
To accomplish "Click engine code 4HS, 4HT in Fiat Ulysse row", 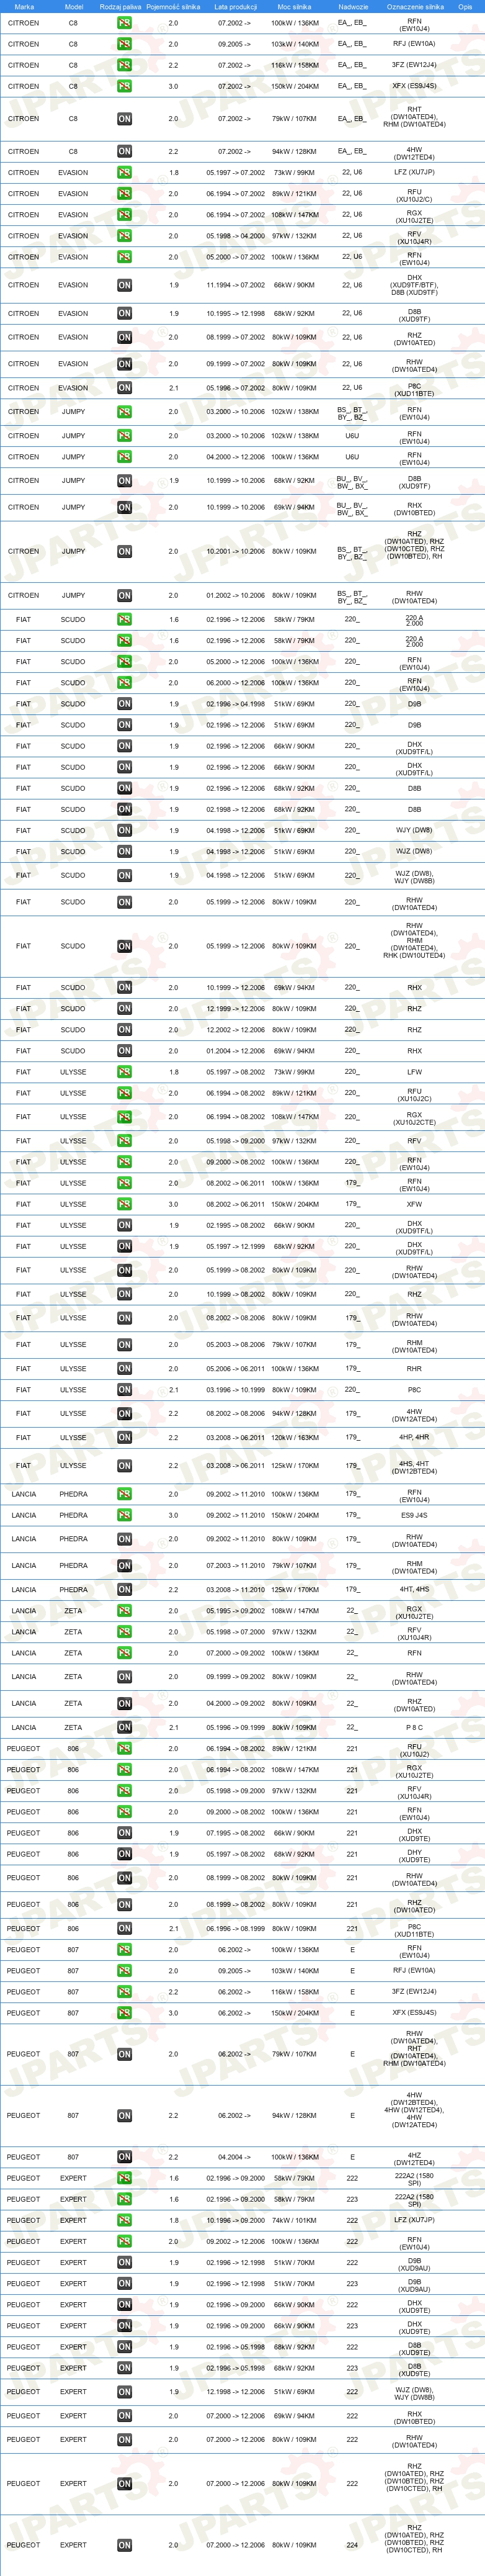I will tap(414, 1463).
